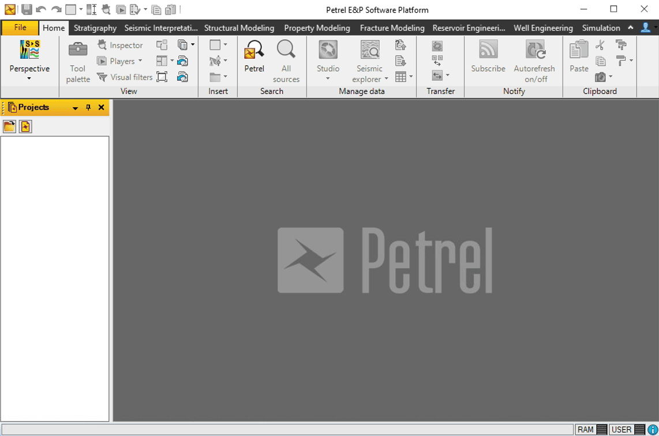Open the Inspector tool
Viewport: 659px width, 436px height.
(120, 45)
